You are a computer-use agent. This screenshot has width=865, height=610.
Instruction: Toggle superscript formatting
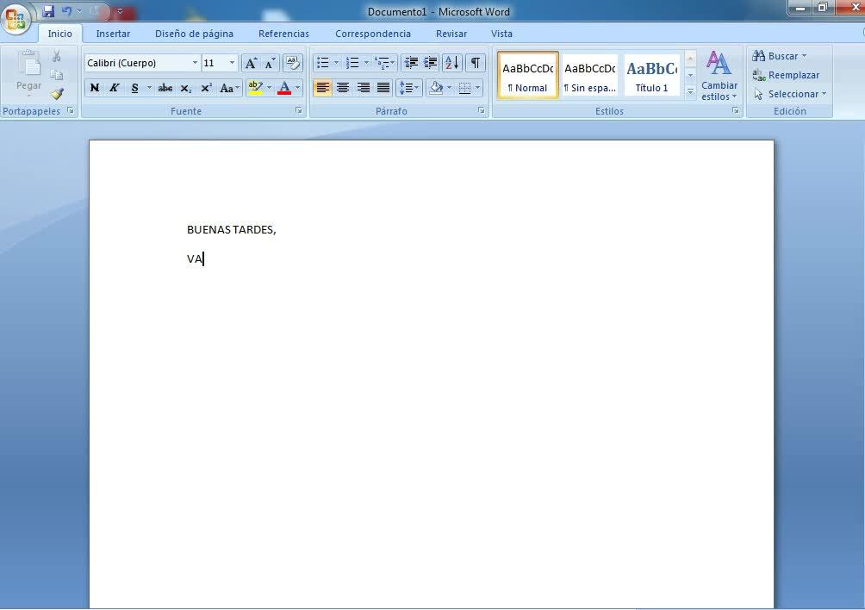pyautogui.click(x=206, y=88)
